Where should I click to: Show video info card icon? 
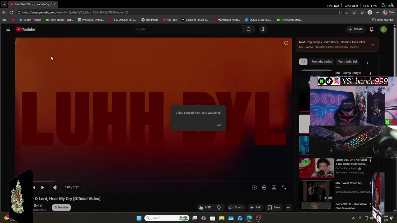click(x=286, y=43)
